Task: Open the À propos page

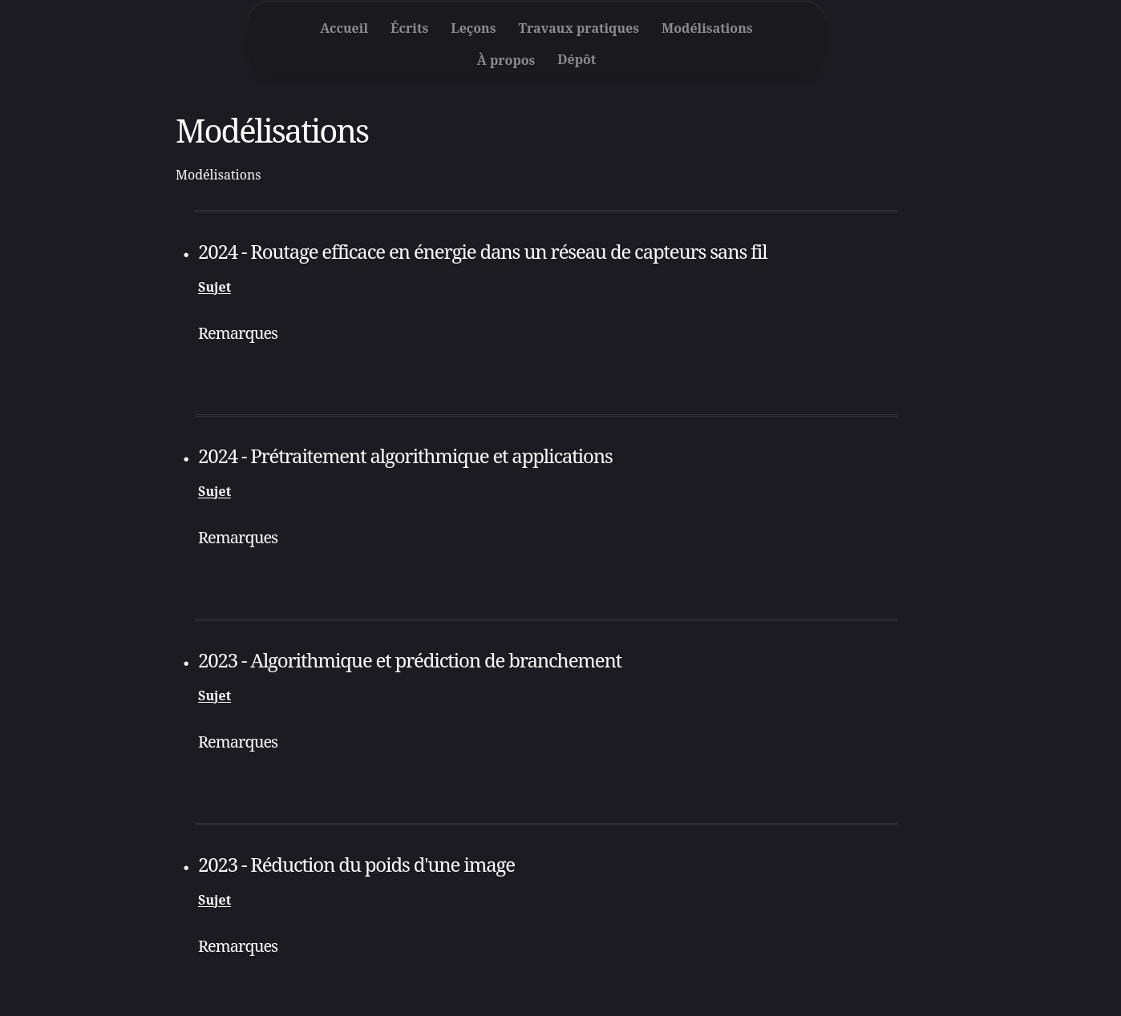Action: point(505,60)
